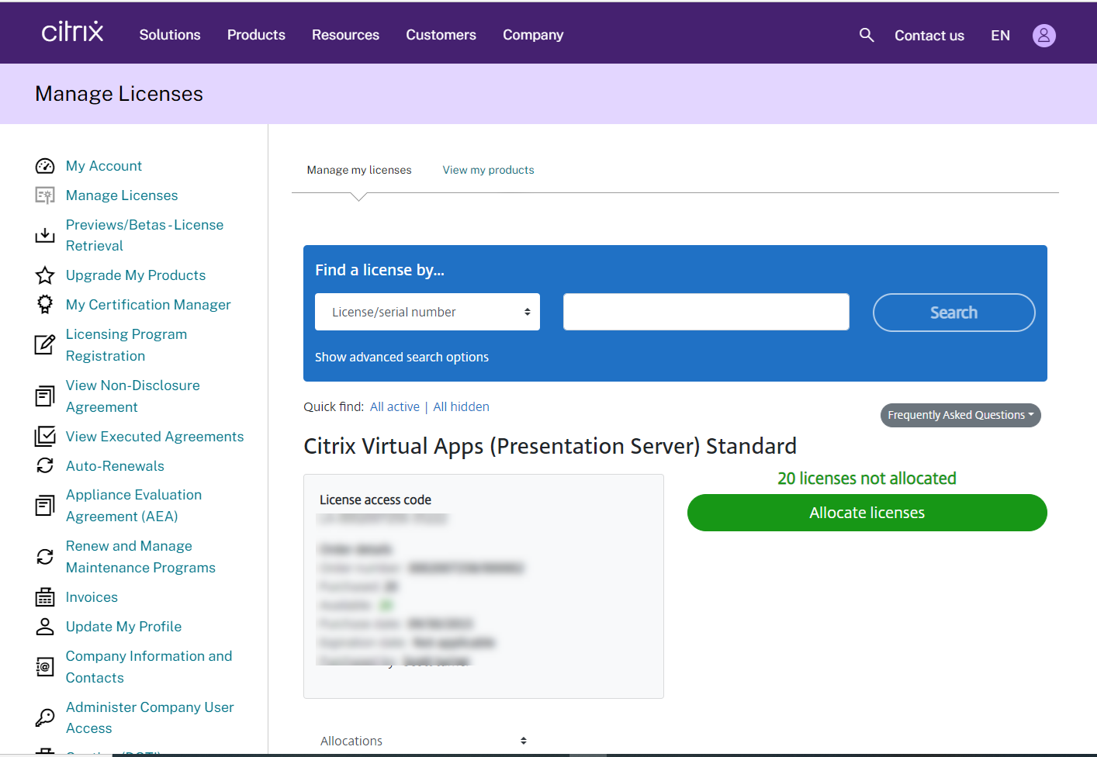
Task: Click the View Executed Agreements checkmark icon
Action: coord(45,437)
